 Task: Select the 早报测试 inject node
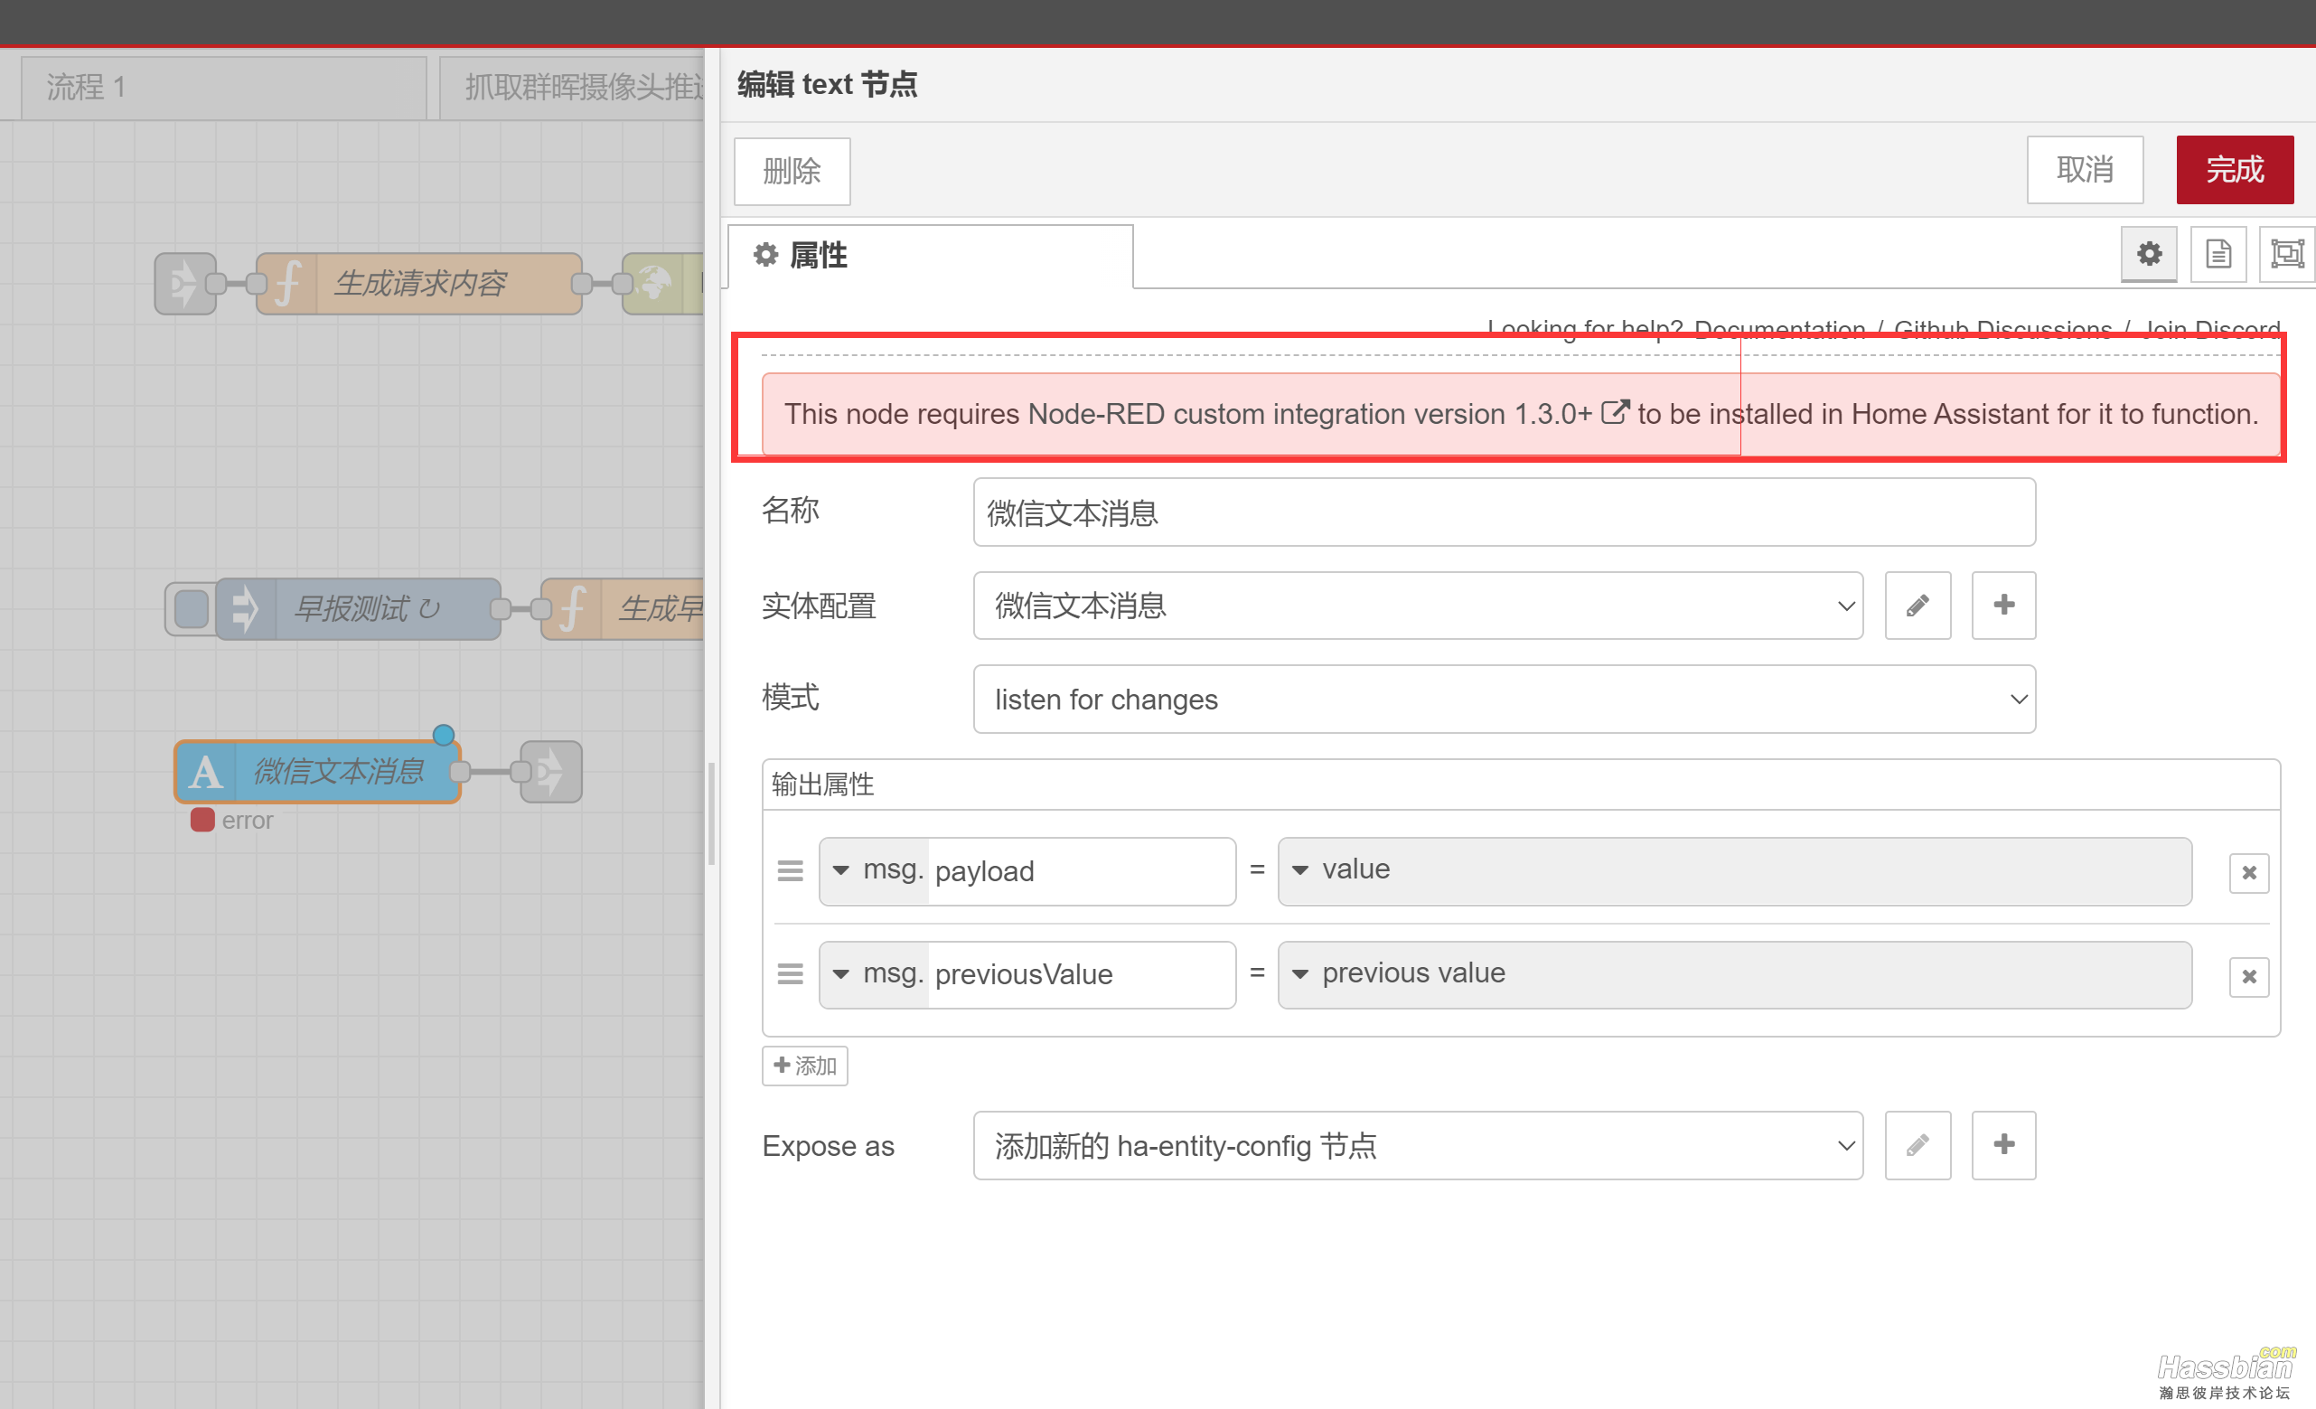tap(358, 608)
